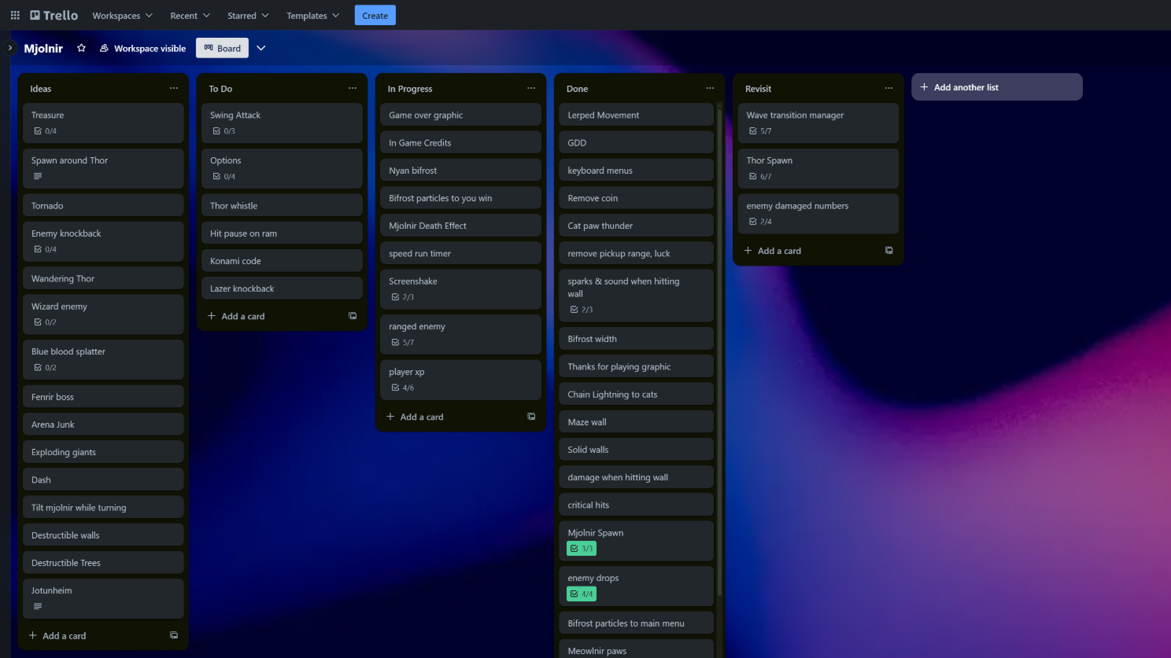
Task: Click the Treasure card 0/4 checklist badge
Action: pos(46,131)
